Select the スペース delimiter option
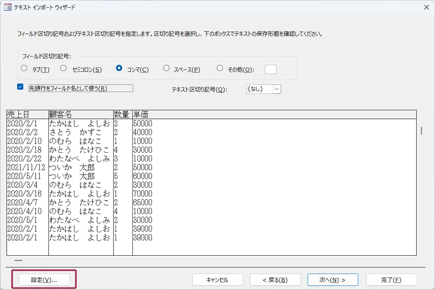 (166, 69)
